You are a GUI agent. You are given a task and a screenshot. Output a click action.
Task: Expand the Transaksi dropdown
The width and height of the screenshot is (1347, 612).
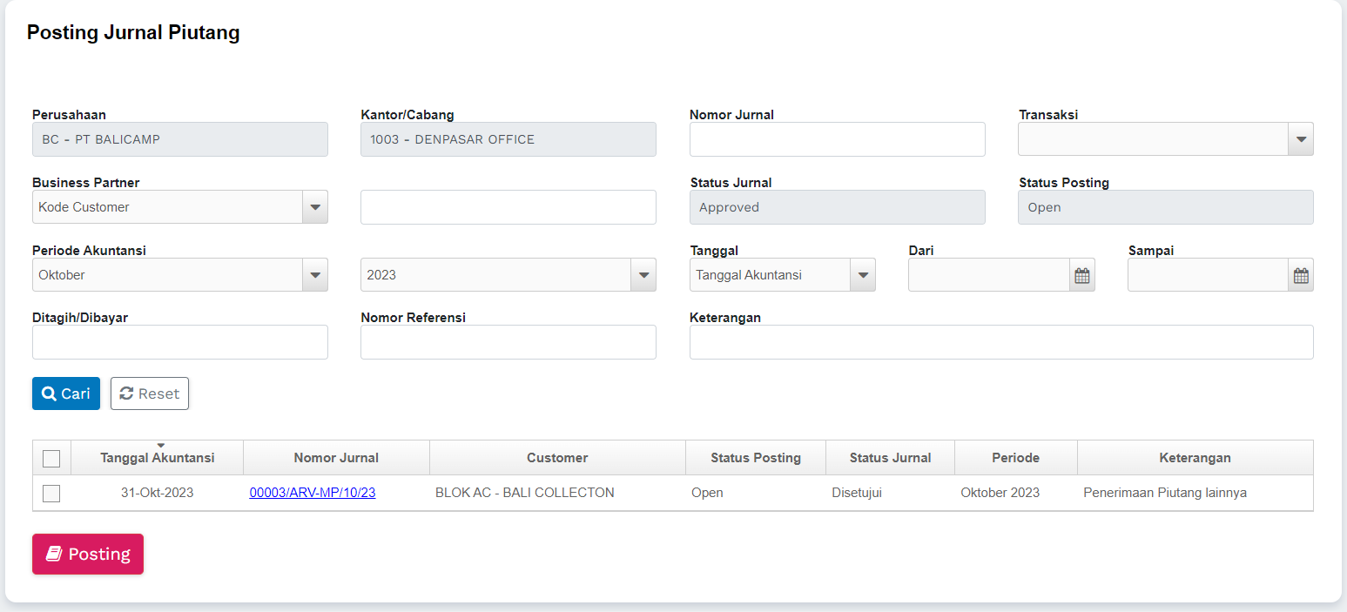1301,139
